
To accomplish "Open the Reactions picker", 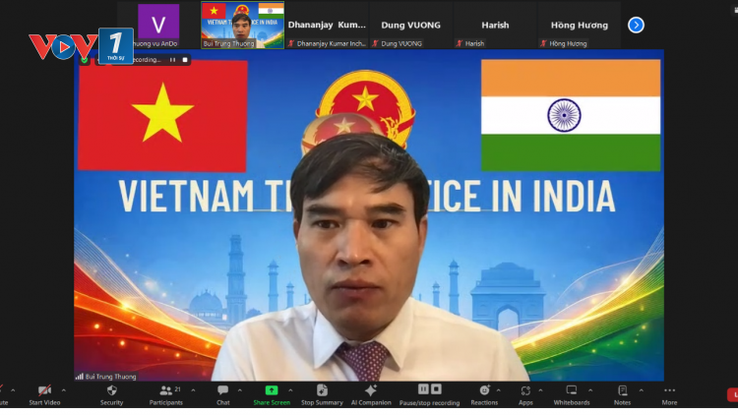I will point(483,392).
